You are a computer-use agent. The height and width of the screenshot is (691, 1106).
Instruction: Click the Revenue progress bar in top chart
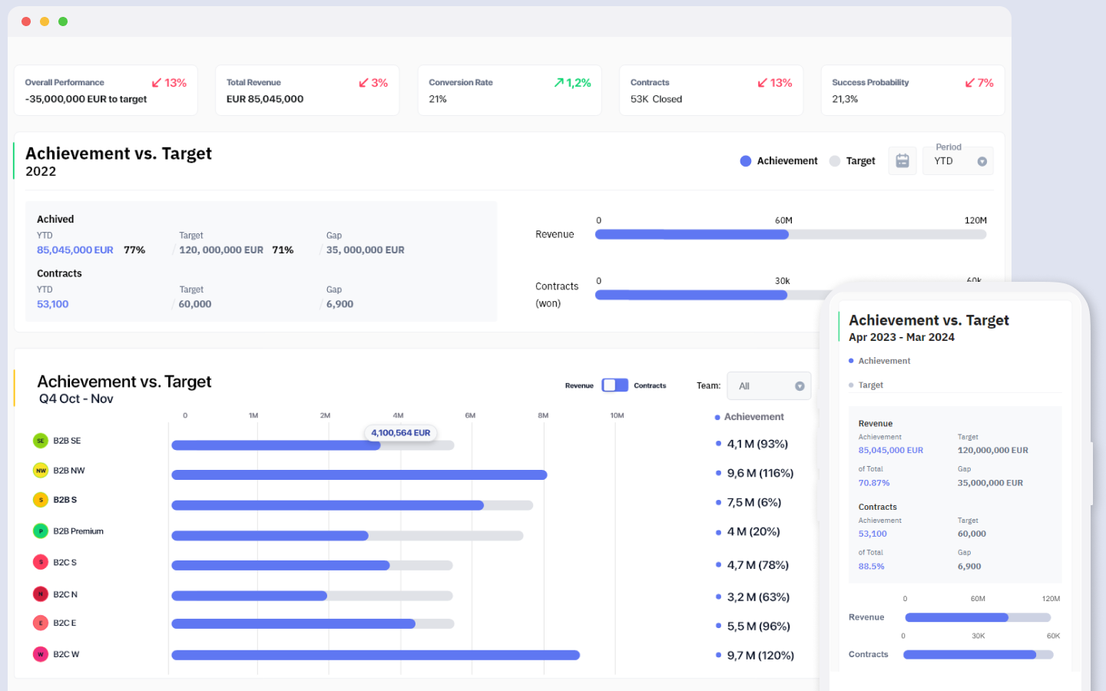coord(791,234)
